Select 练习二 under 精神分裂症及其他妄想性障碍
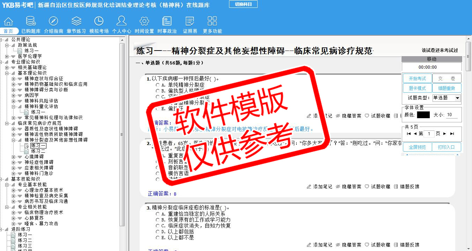 coord(38,151)
